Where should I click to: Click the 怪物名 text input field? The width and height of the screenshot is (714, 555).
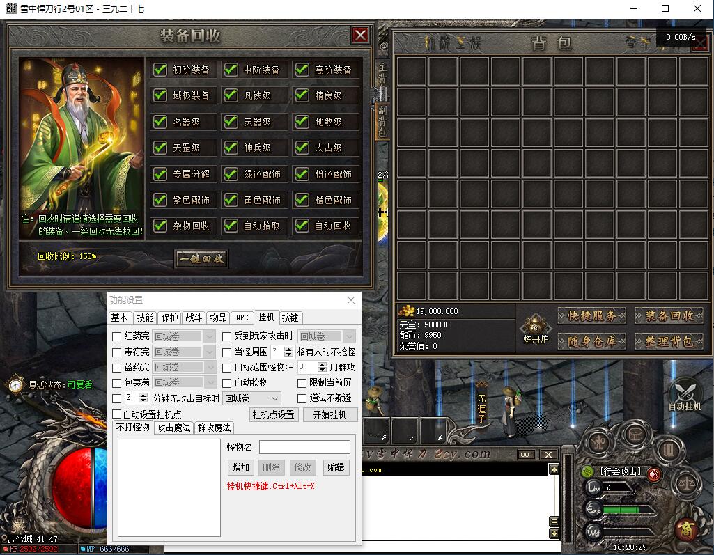coord(304,447)
